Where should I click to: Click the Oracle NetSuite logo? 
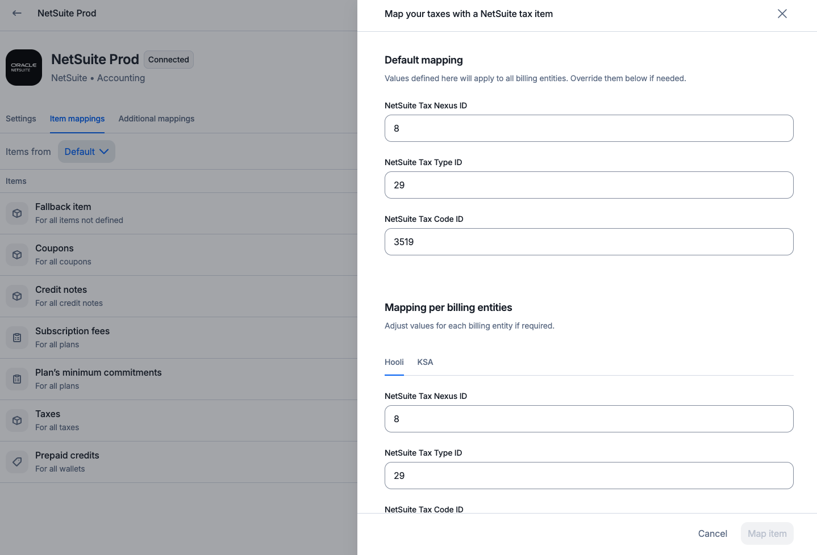[24, 68]
